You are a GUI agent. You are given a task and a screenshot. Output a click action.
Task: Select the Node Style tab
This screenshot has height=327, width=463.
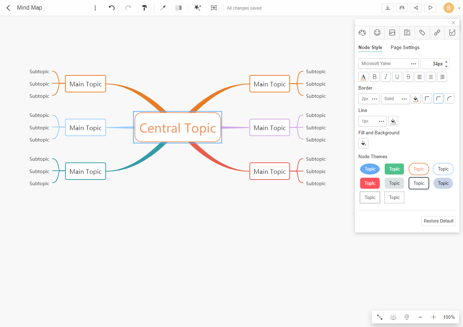click(370, 48)
